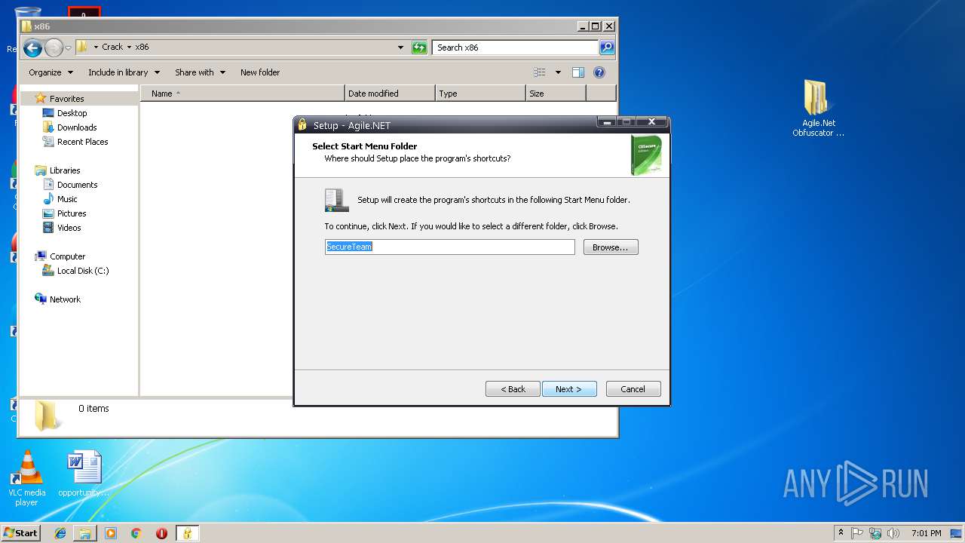Open the Start menu
Viewport: 965px width, 543px height.
20,533
